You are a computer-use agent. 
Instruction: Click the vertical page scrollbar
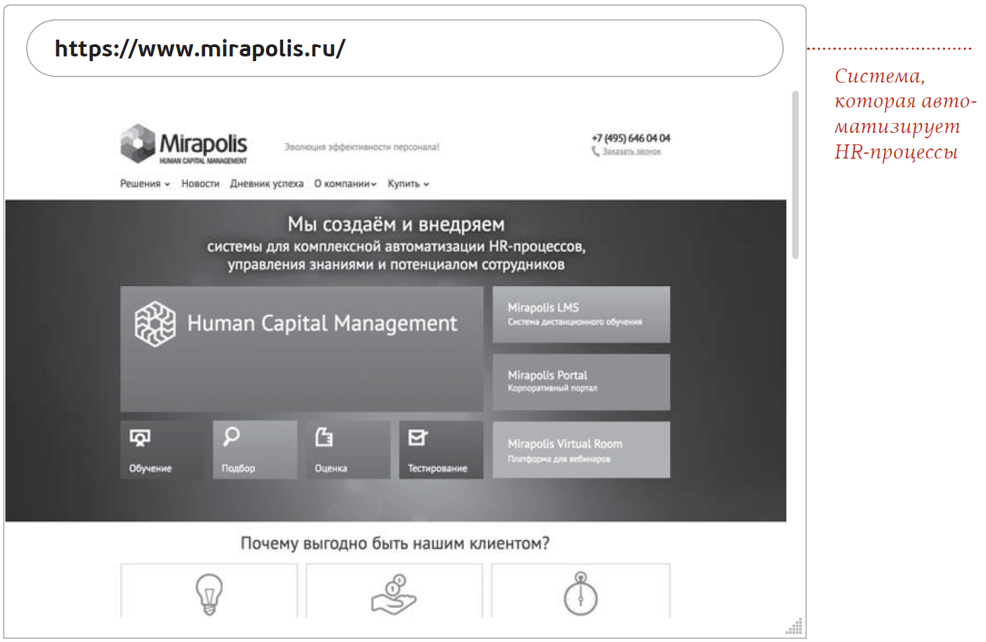pyautogui.click(x=796, y=175)
